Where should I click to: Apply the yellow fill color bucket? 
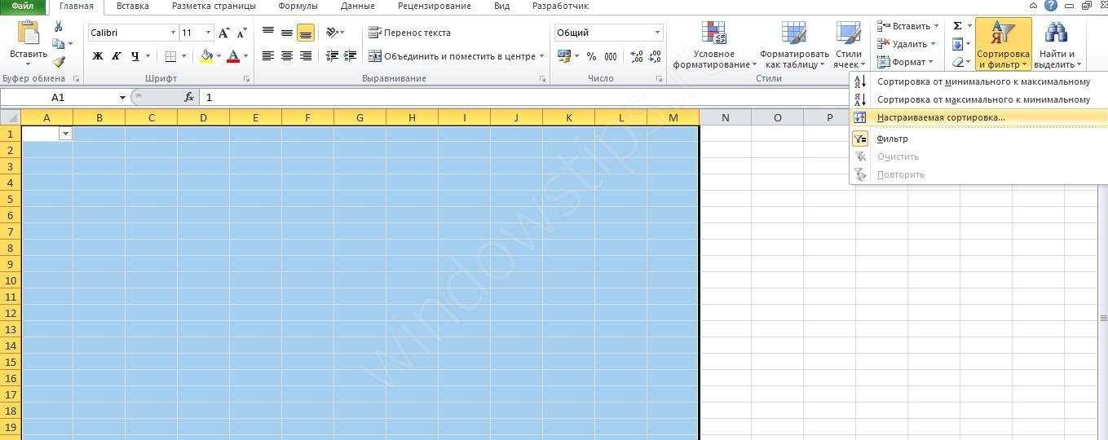[206, 56]
